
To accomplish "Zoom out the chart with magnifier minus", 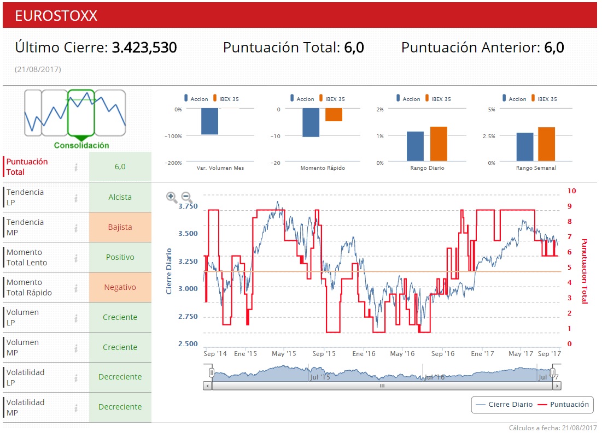I will click(186, 197).
